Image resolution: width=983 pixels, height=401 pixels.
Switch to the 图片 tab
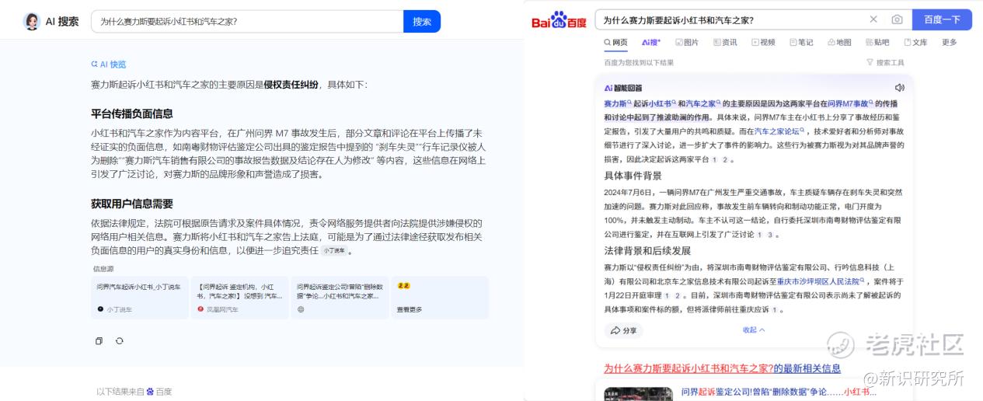[x=687, y=43]
